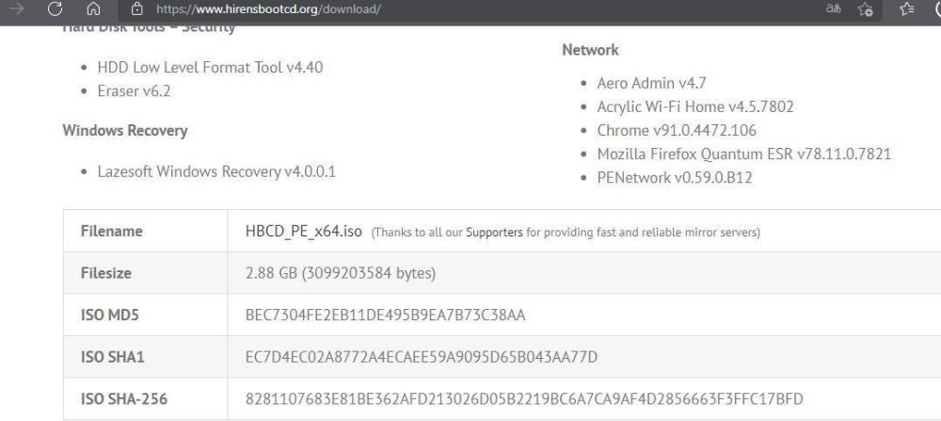
Task: Open the Supporters link
Action: click(x=495, y=232)
